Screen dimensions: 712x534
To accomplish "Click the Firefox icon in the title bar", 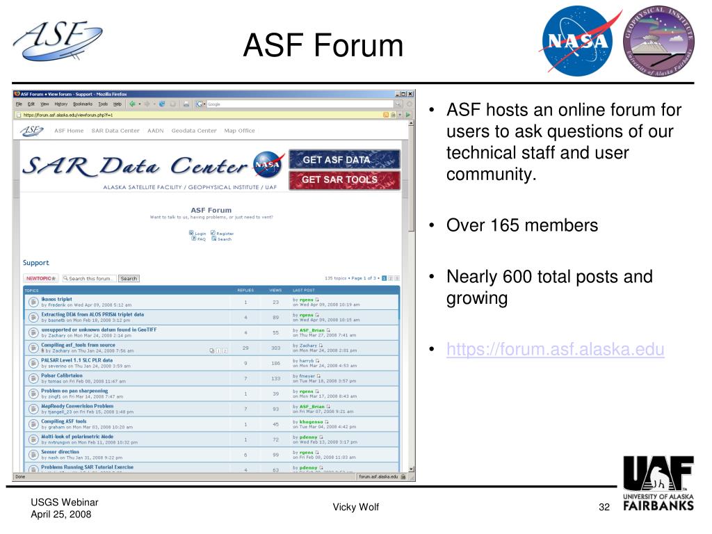I will pyautogui.click(x=17, y=94).
